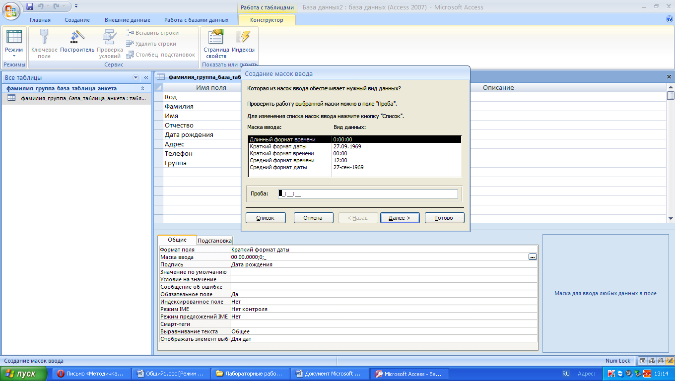Viewport: 675px width, 381px height.
Task: Click the scrollbar down arrow in field grid
Action: point(671,218)
